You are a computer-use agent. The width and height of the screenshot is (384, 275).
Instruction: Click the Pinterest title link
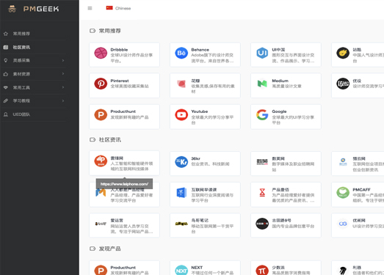pyautogui.click(x=120, y=81)
